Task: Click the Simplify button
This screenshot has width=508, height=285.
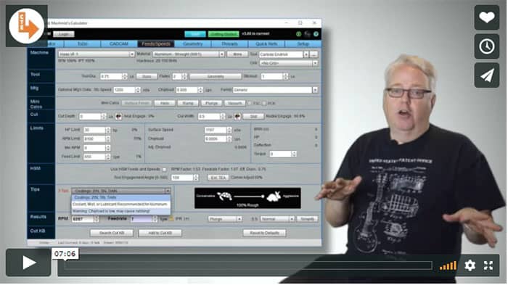Action: point(307,219)
